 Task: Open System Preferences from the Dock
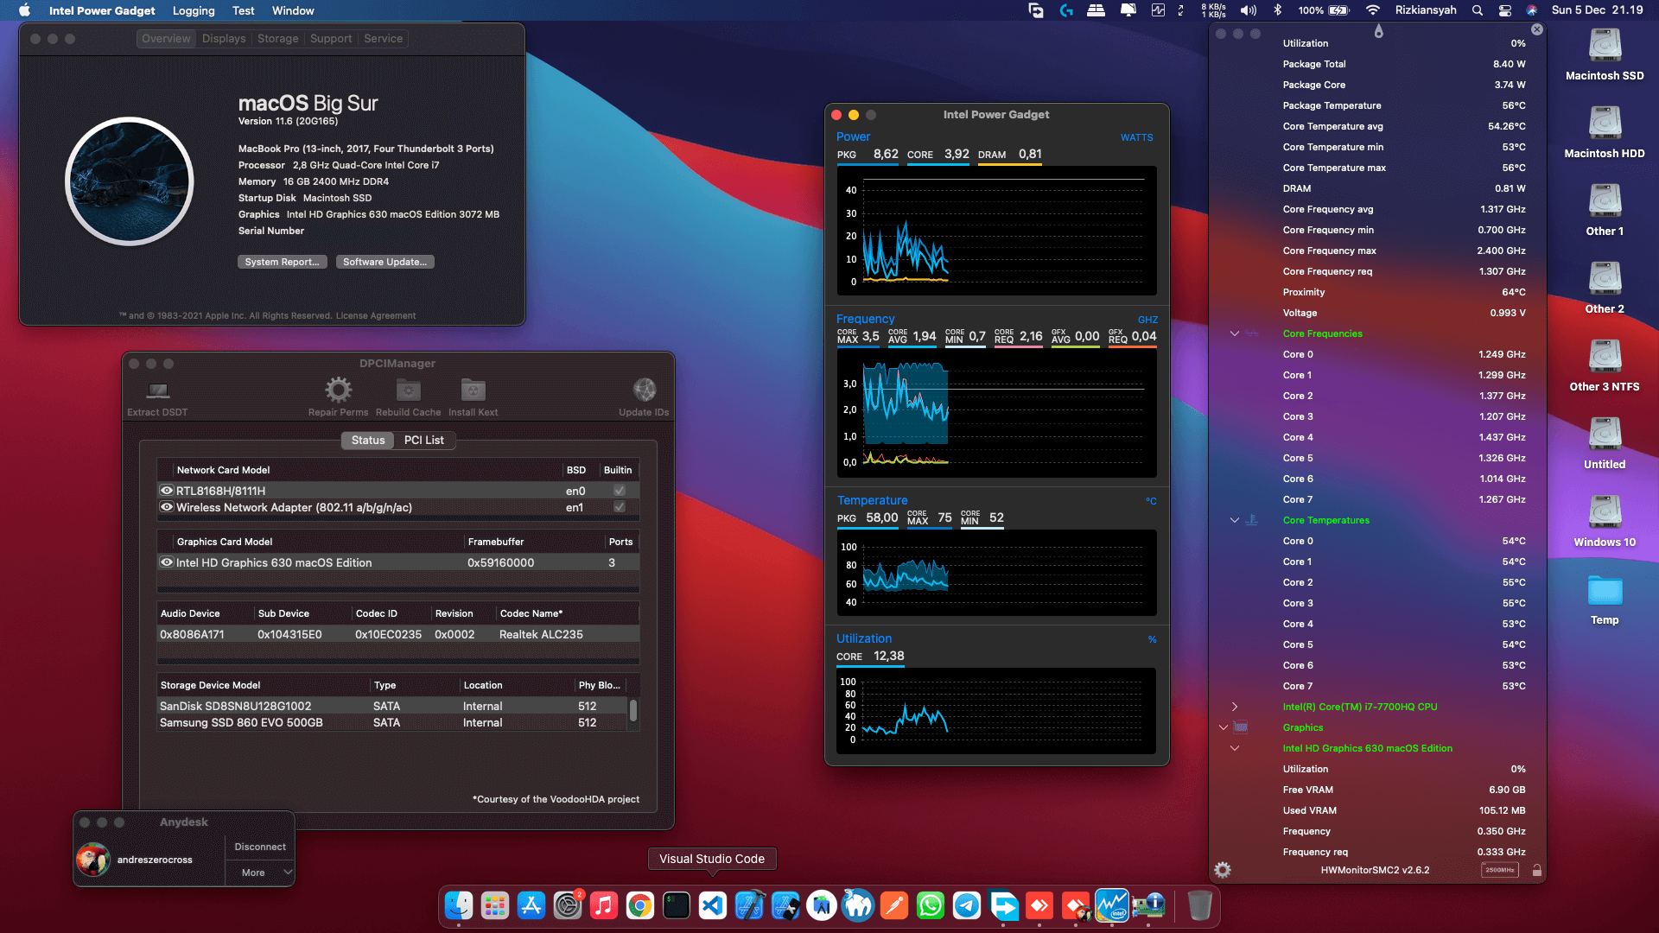click(568, 905)
